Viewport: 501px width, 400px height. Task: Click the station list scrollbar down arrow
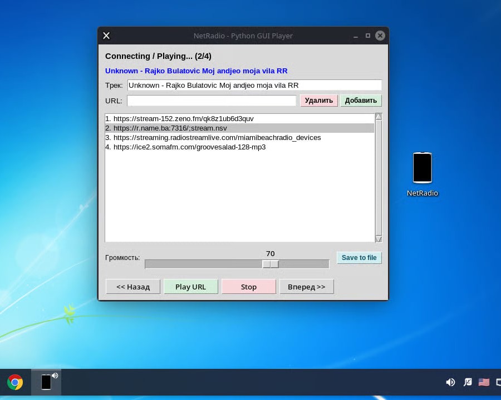379,239
